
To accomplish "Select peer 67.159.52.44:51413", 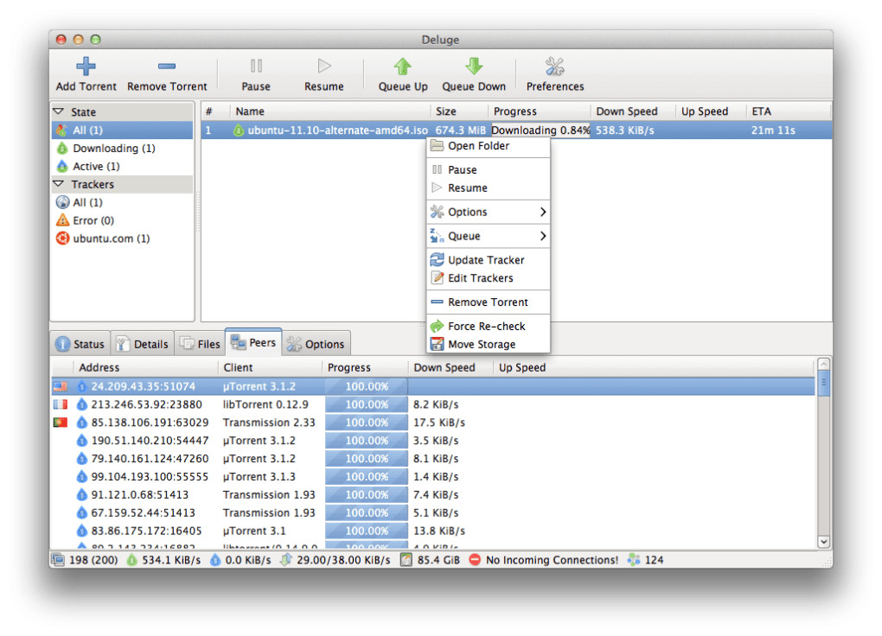I will pyautogui.click(x=433, y=512).
